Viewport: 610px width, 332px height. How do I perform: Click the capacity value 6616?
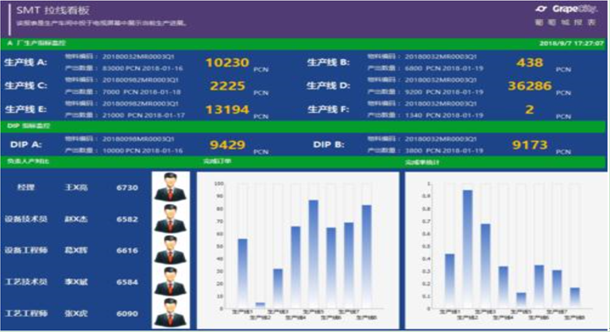pyautogui.click(x=127, y=250)
